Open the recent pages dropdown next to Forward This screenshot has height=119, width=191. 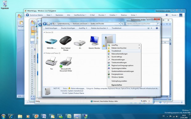tap(51, 24)
